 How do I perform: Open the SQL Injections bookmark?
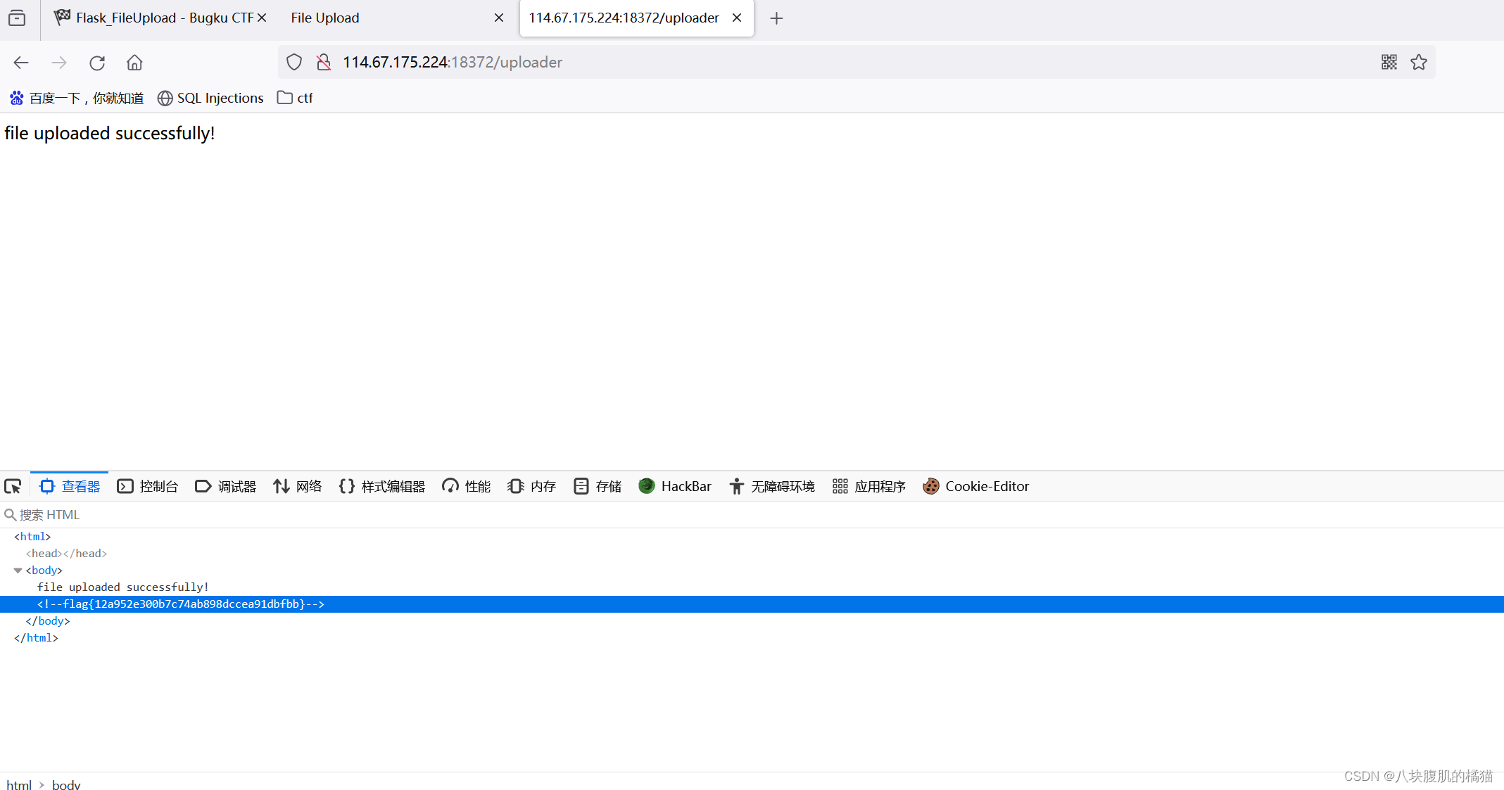[x=210, y=98]
